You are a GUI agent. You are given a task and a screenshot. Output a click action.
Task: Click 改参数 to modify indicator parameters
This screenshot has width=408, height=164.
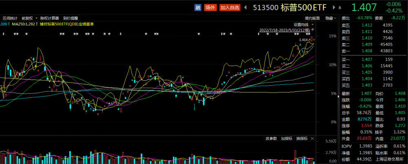(x=271, y=139)
